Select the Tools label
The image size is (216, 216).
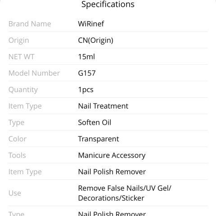(x=17, y=155)
